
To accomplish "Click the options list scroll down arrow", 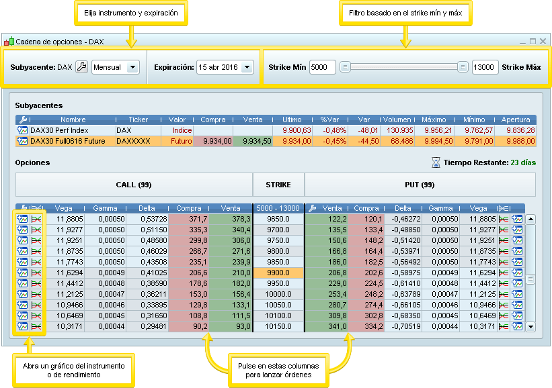I will [530, 326].
